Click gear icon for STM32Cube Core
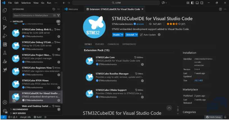 click(142, 64)
